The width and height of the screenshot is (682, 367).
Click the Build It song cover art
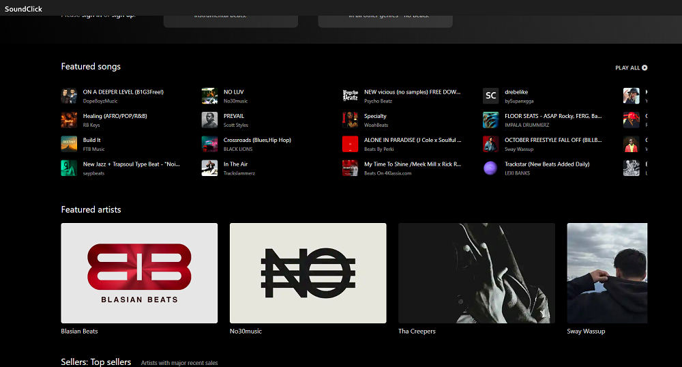pyautogui.click(x=69, y=144)
